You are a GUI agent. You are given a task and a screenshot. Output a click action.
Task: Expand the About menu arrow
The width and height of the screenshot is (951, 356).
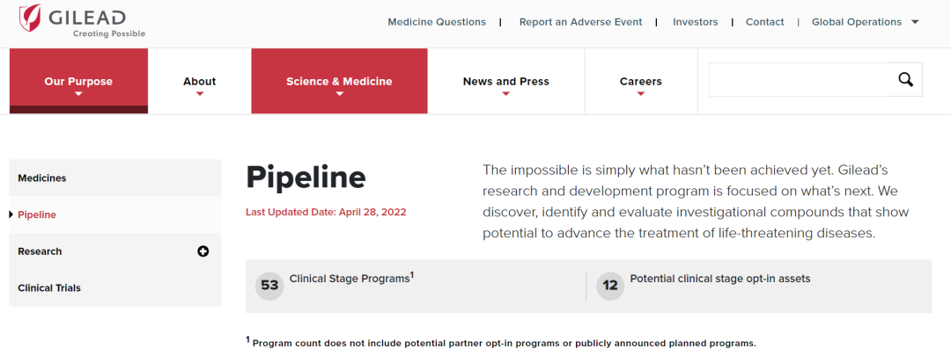pyautogui.click(x=200, y=94)
